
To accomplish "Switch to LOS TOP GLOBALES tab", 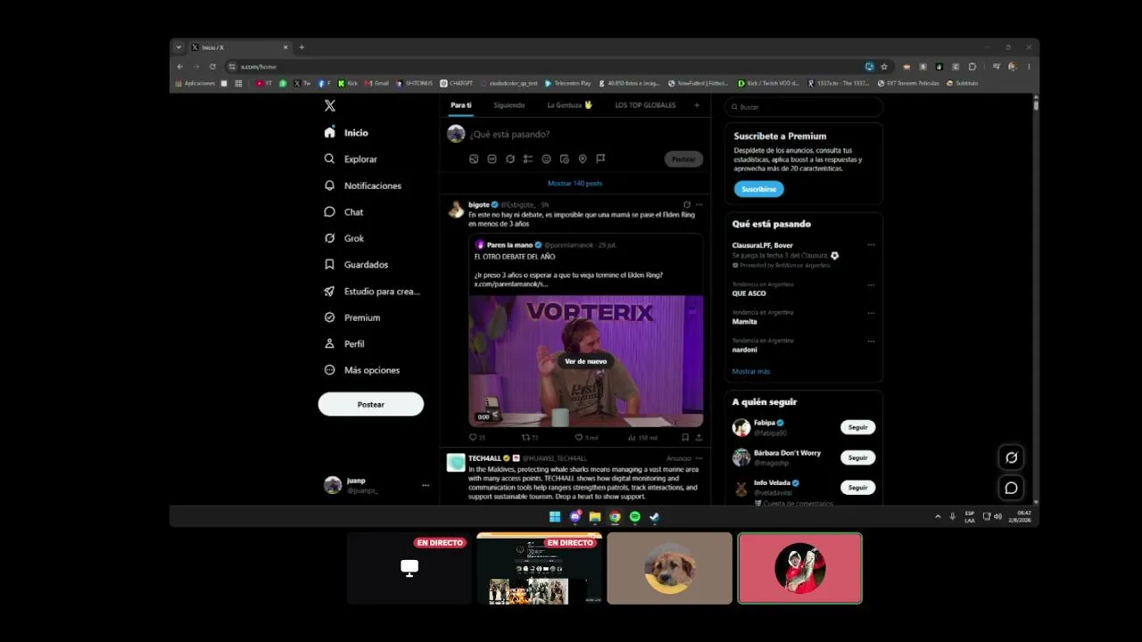I will (x=645, y=105).
